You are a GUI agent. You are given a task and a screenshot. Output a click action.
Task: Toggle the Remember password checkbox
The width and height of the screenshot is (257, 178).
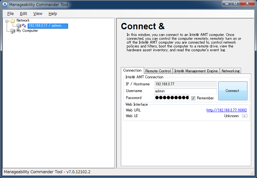click(193, 98)
